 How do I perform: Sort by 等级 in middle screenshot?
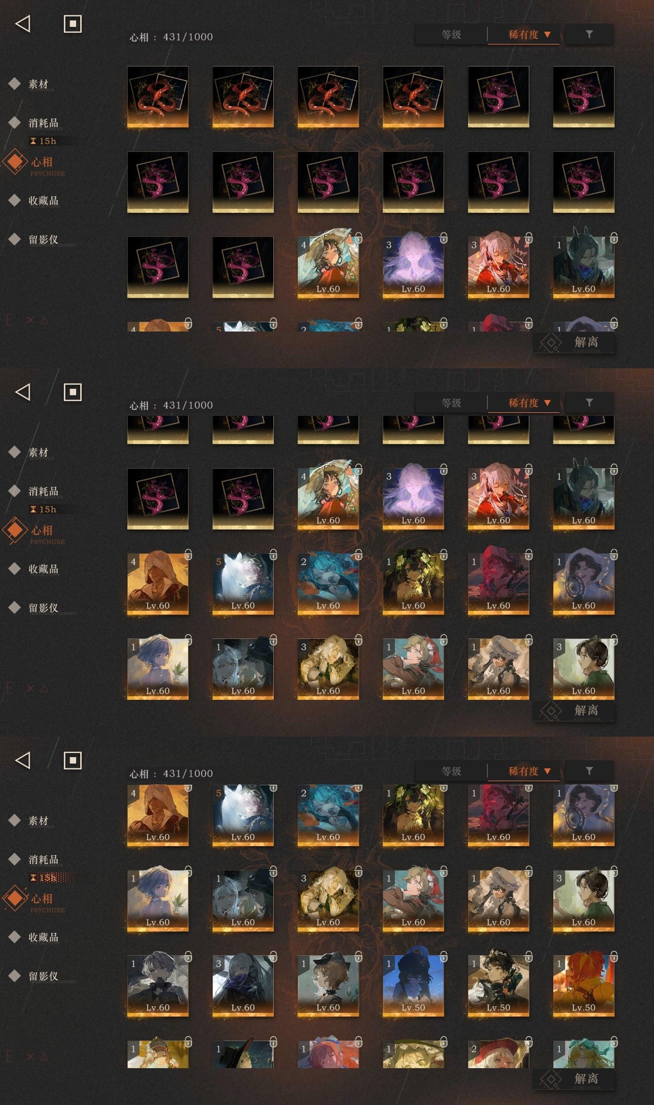click(451, 403)
